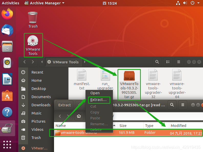Sort by the Type column header

tap(156, 126)
